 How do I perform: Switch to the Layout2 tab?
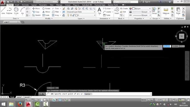coord(27,97)
